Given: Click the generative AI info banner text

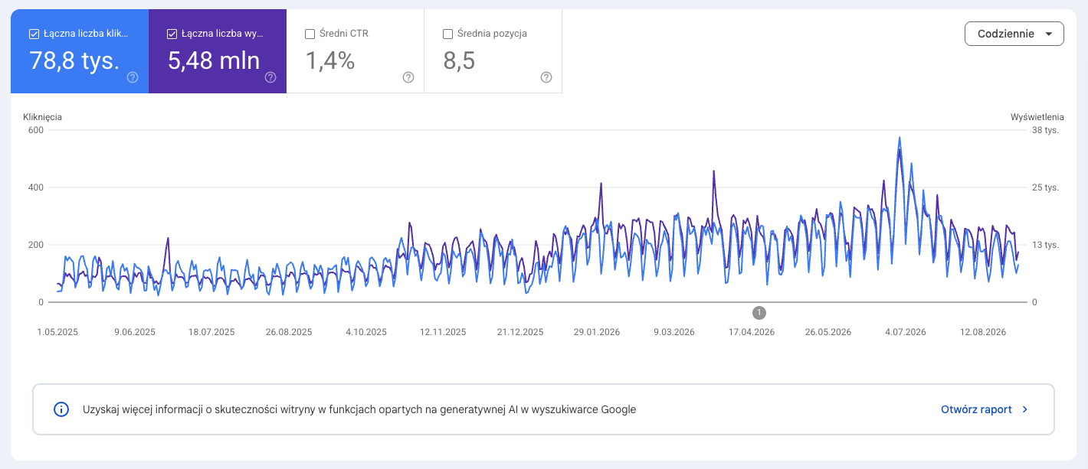Looking at the screenshot, I should tap(359, 409).
